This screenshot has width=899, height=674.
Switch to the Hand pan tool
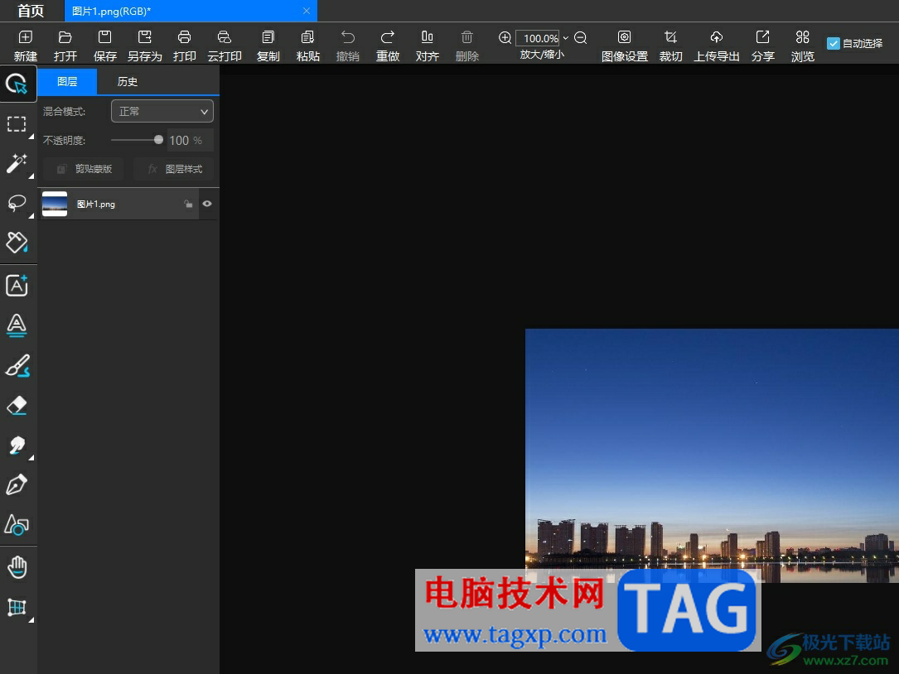17,567
